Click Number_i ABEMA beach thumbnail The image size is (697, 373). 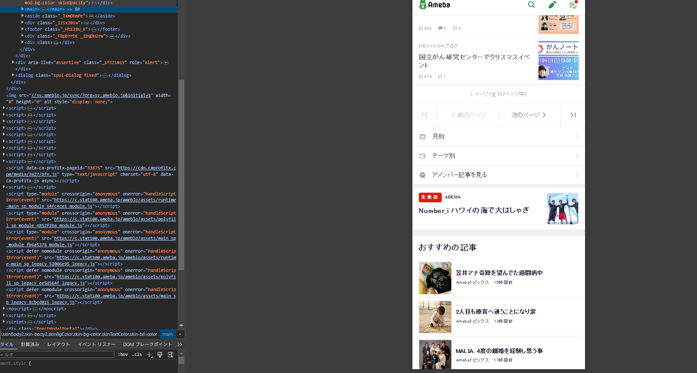point(562,209)
